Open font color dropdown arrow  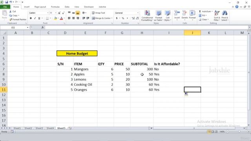(64, 18)
